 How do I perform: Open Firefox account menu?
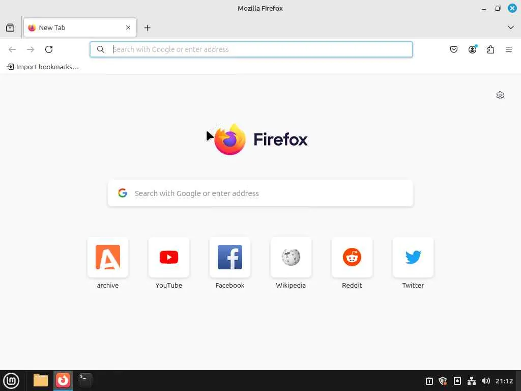[x=473, y=49]
